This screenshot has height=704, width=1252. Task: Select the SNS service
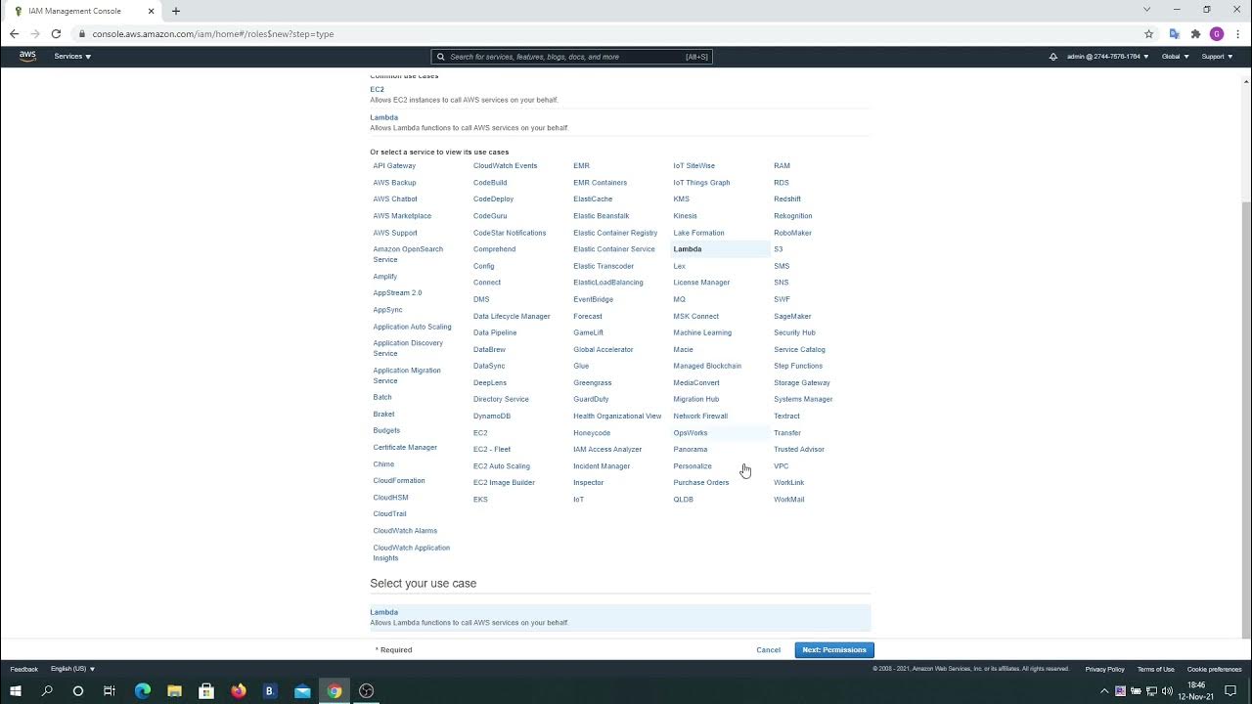(x=781, y=284)
